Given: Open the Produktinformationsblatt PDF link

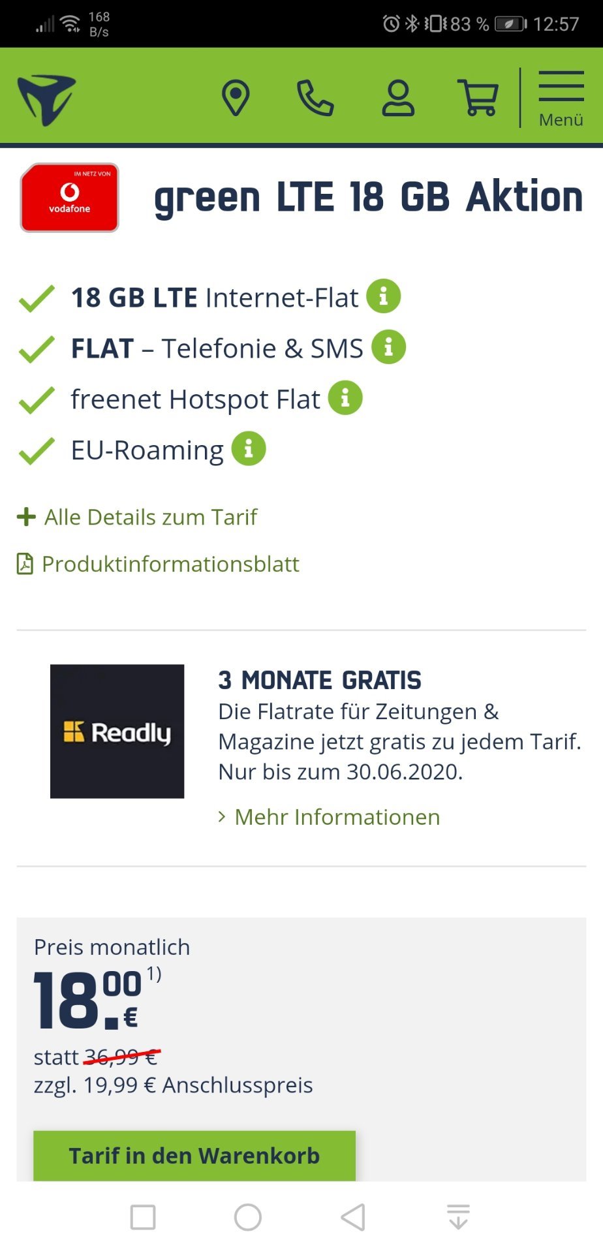Looking at the screenshot, I should (x=158, y=564).
